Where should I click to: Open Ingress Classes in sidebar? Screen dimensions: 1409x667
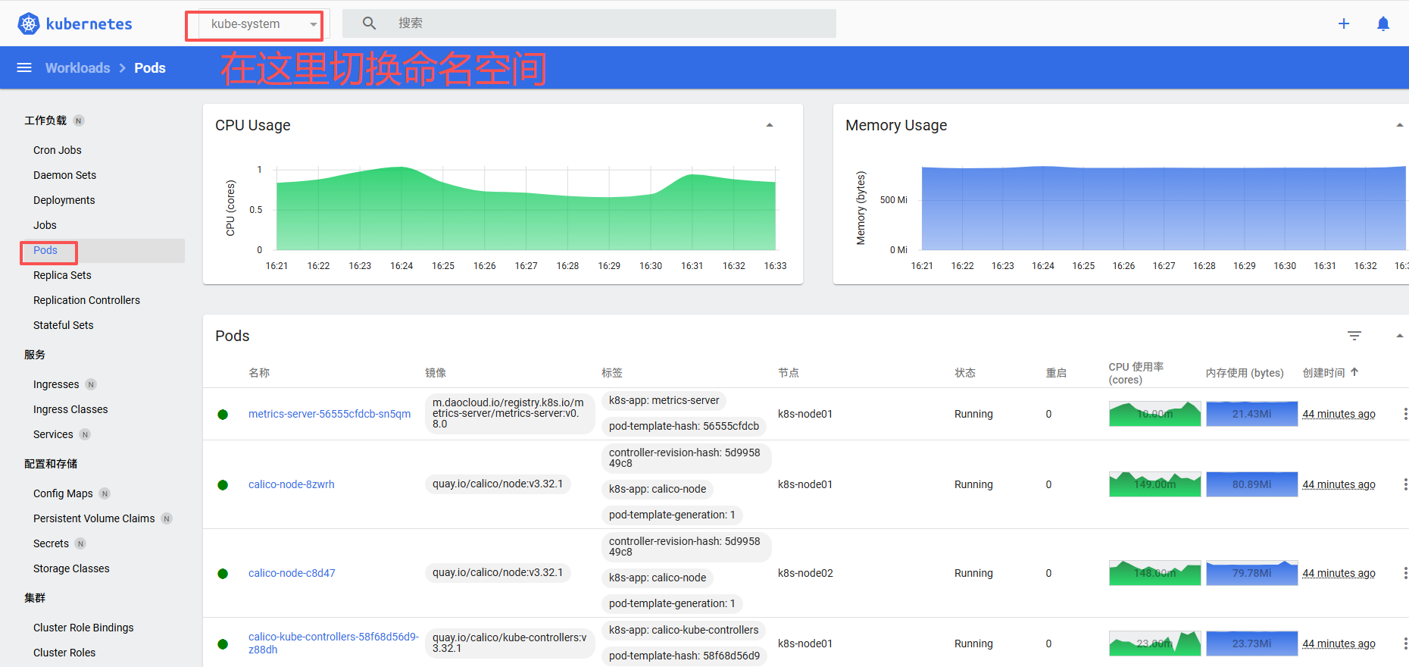pos(70,409)
